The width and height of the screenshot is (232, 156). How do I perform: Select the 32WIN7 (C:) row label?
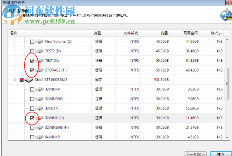point(54,118)
